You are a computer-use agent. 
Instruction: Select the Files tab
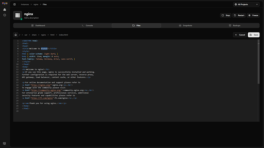pyautogui.click(x=136, y=26)
